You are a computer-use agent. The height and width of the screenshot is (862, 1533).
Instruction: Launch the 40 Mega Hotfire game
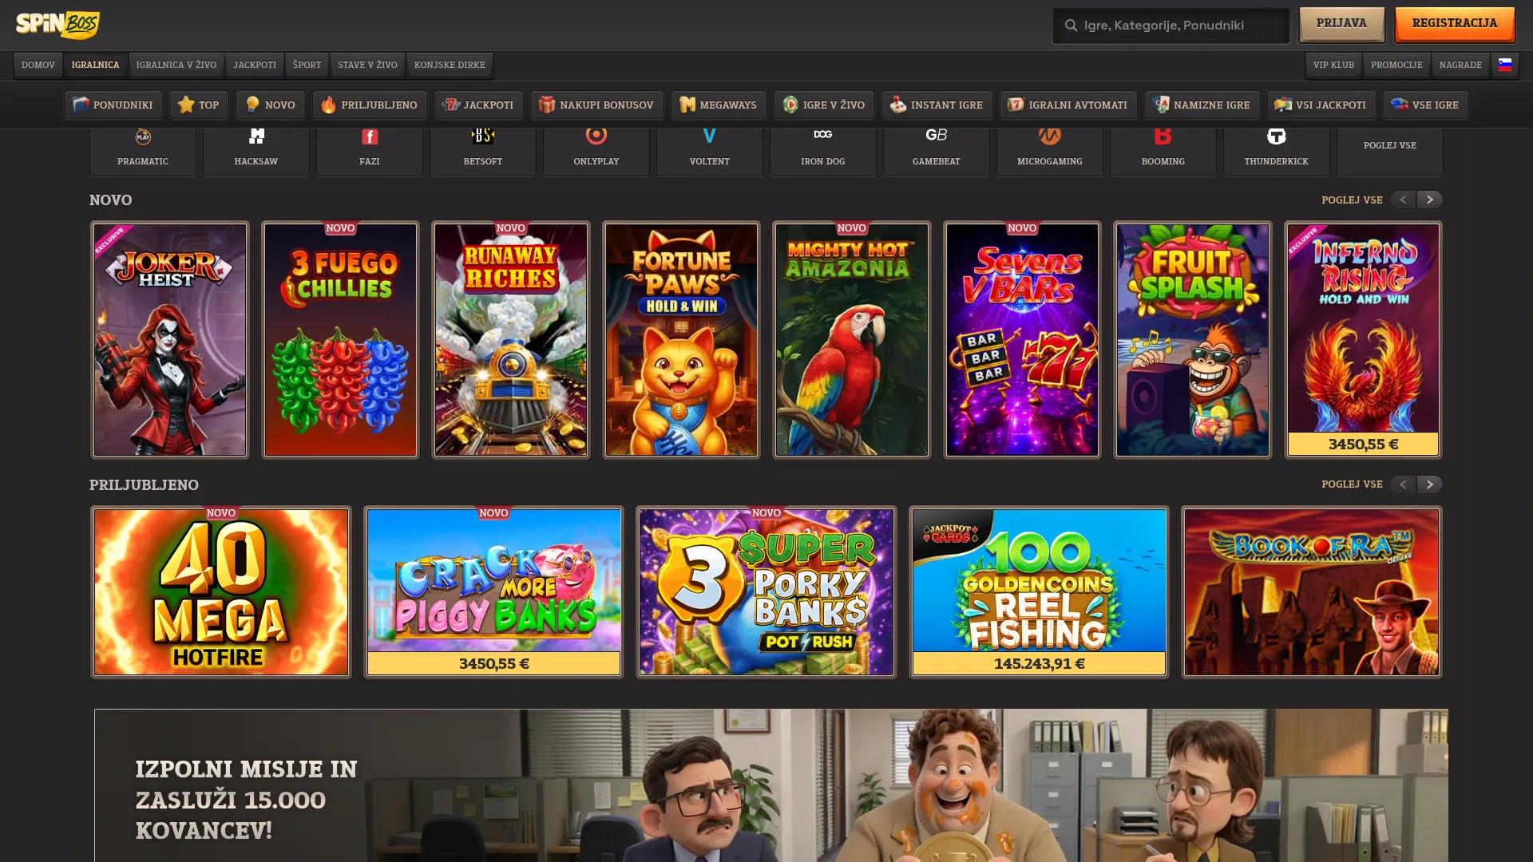click(221, 592)
